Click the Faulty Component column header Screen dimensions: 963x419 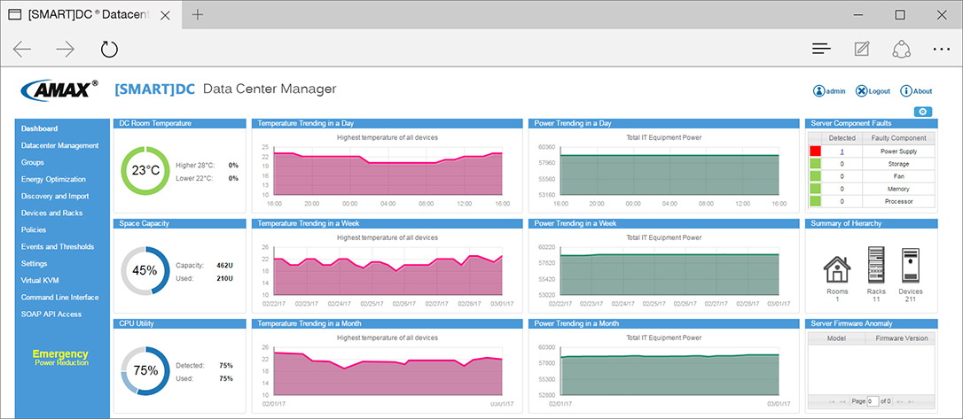[898, 138]
